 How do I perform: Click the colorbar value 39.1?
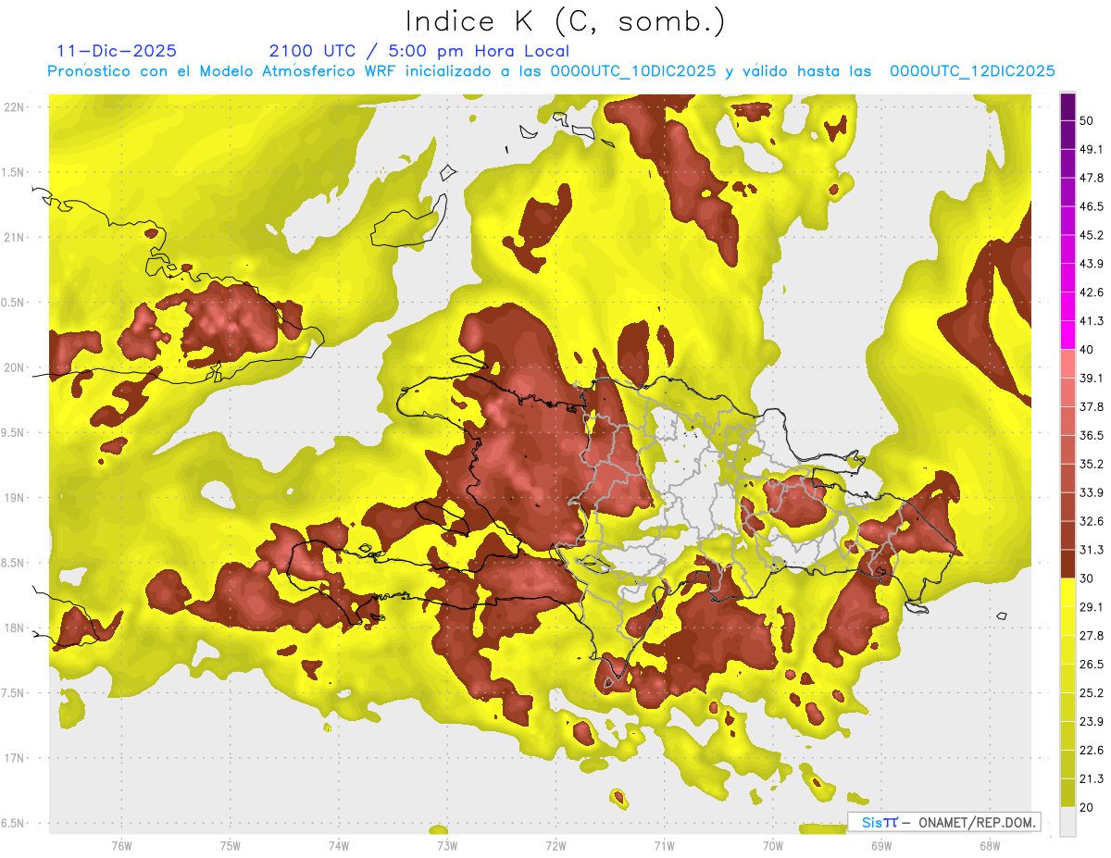pos(1092,379)
